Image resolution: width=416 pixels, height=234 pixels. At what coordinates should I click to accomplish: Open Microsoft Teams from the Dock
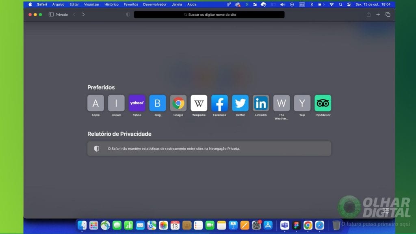point(285,225)
